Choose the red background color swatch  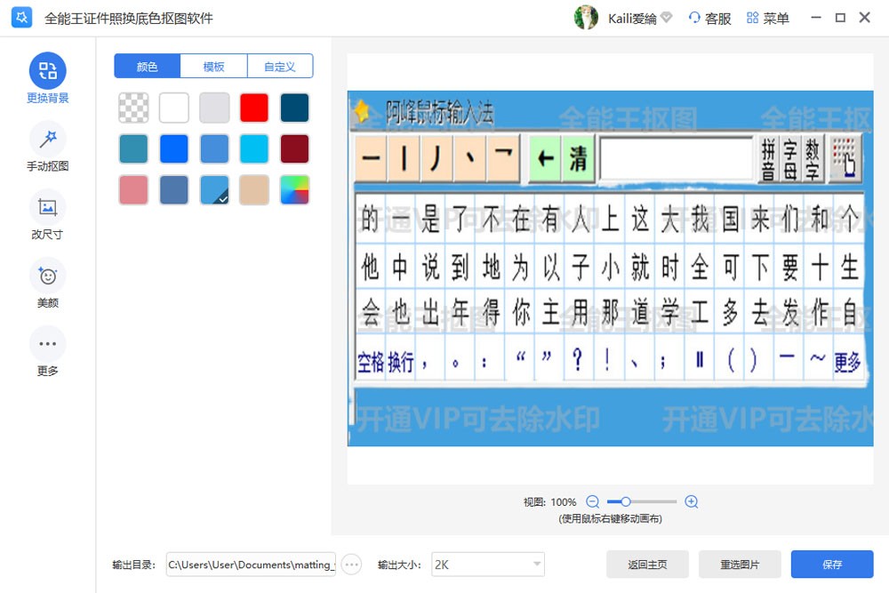tap(254, 108)
